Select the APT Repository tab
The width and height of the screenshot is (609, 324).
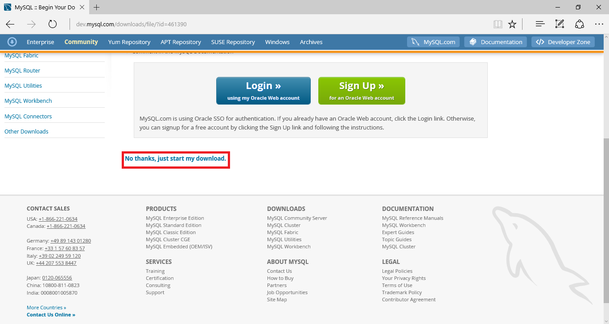[181, 42]
